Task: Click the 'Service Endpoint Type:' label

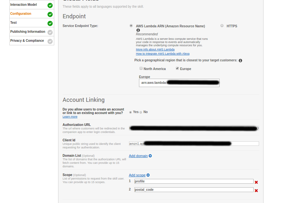Action: pyautogui.click(x=81, y=26)
